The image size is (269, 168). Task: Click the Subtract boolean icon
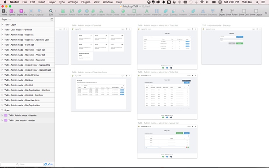[174, 11]
